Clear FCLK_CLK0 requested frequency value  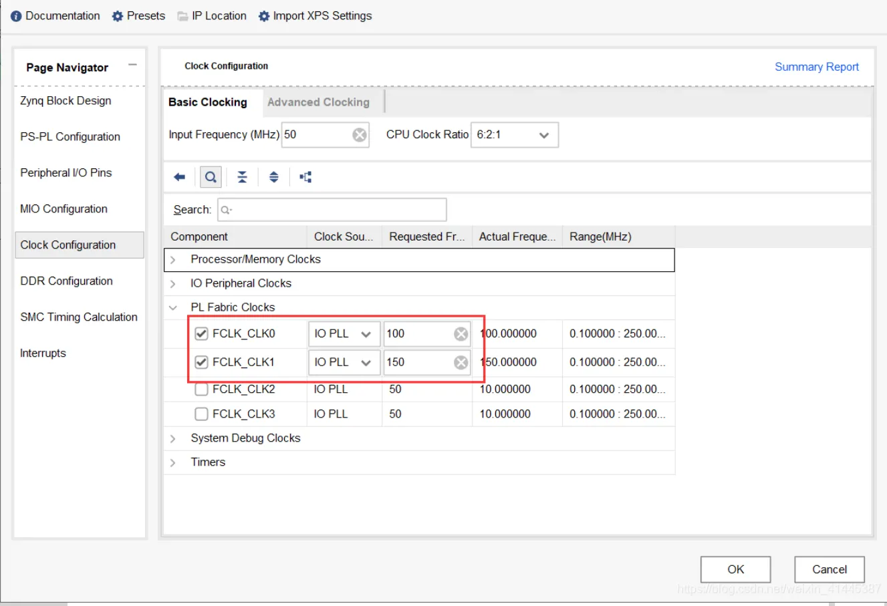[461, 334]
